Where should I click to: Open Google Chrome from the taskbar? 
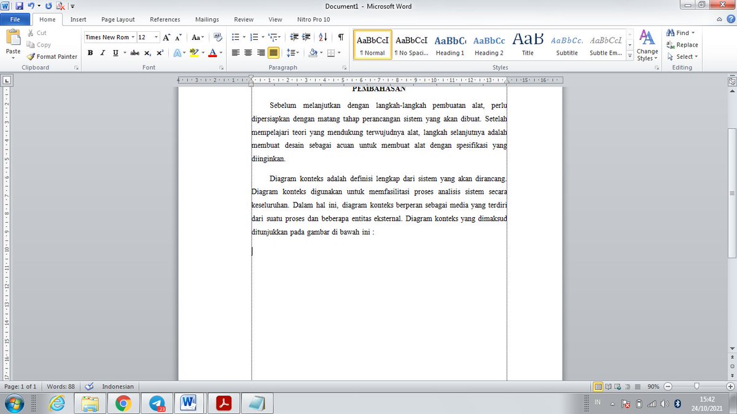tap(123, 403)
